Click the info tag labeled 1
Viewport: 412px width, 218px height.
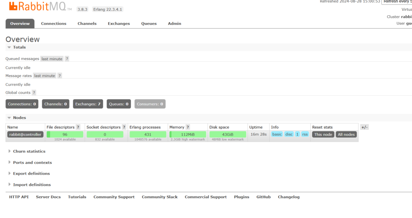[x=297, y=134]
